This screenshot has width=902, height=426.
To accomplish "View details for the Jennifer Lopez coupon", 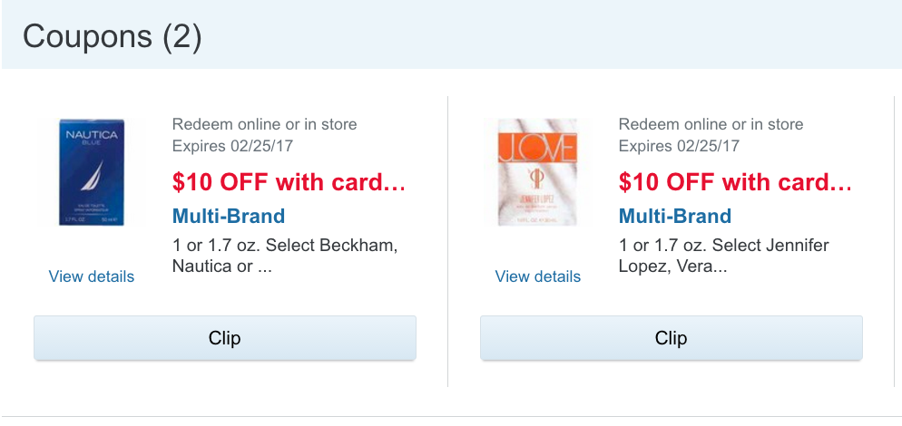I will (538, 276).
